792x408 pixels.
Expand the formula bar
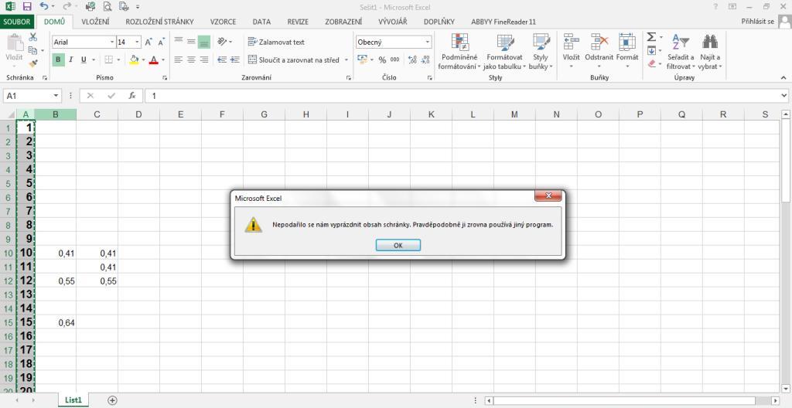pyautogui.click(x=784, y=96)
